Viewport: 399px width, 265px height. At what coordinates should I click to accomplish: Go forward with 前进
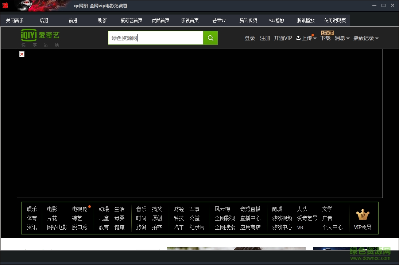coord(73,20)
